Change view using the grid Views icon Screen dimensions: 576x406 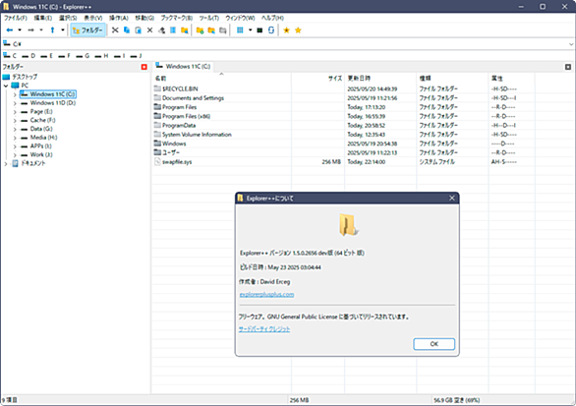coord(240,30)
